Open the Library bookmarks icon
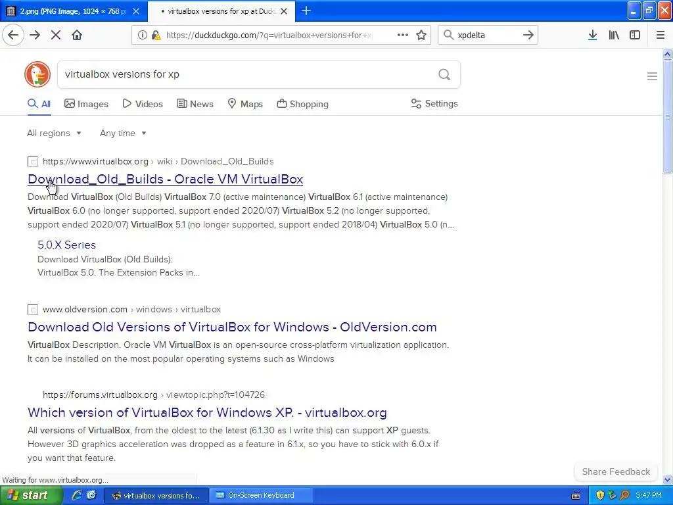Viewport: 673px width, 505px height. click(614, 35)
